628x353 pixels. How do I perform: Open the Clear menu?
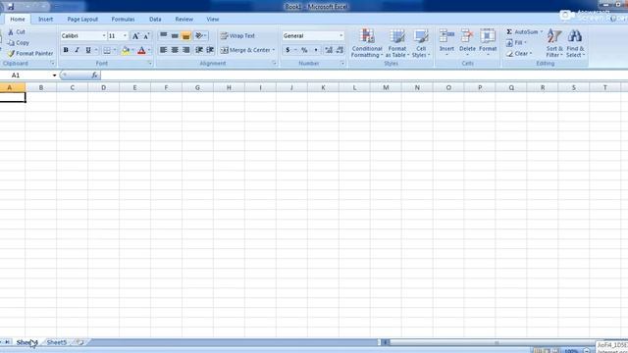tap(519, 54)
